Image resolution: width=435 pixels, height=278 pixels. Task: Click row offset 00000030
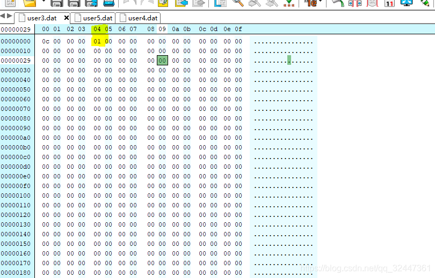click(x=16, y=70)
